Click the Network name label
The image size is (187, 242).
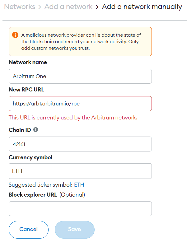tap(28, 62)
